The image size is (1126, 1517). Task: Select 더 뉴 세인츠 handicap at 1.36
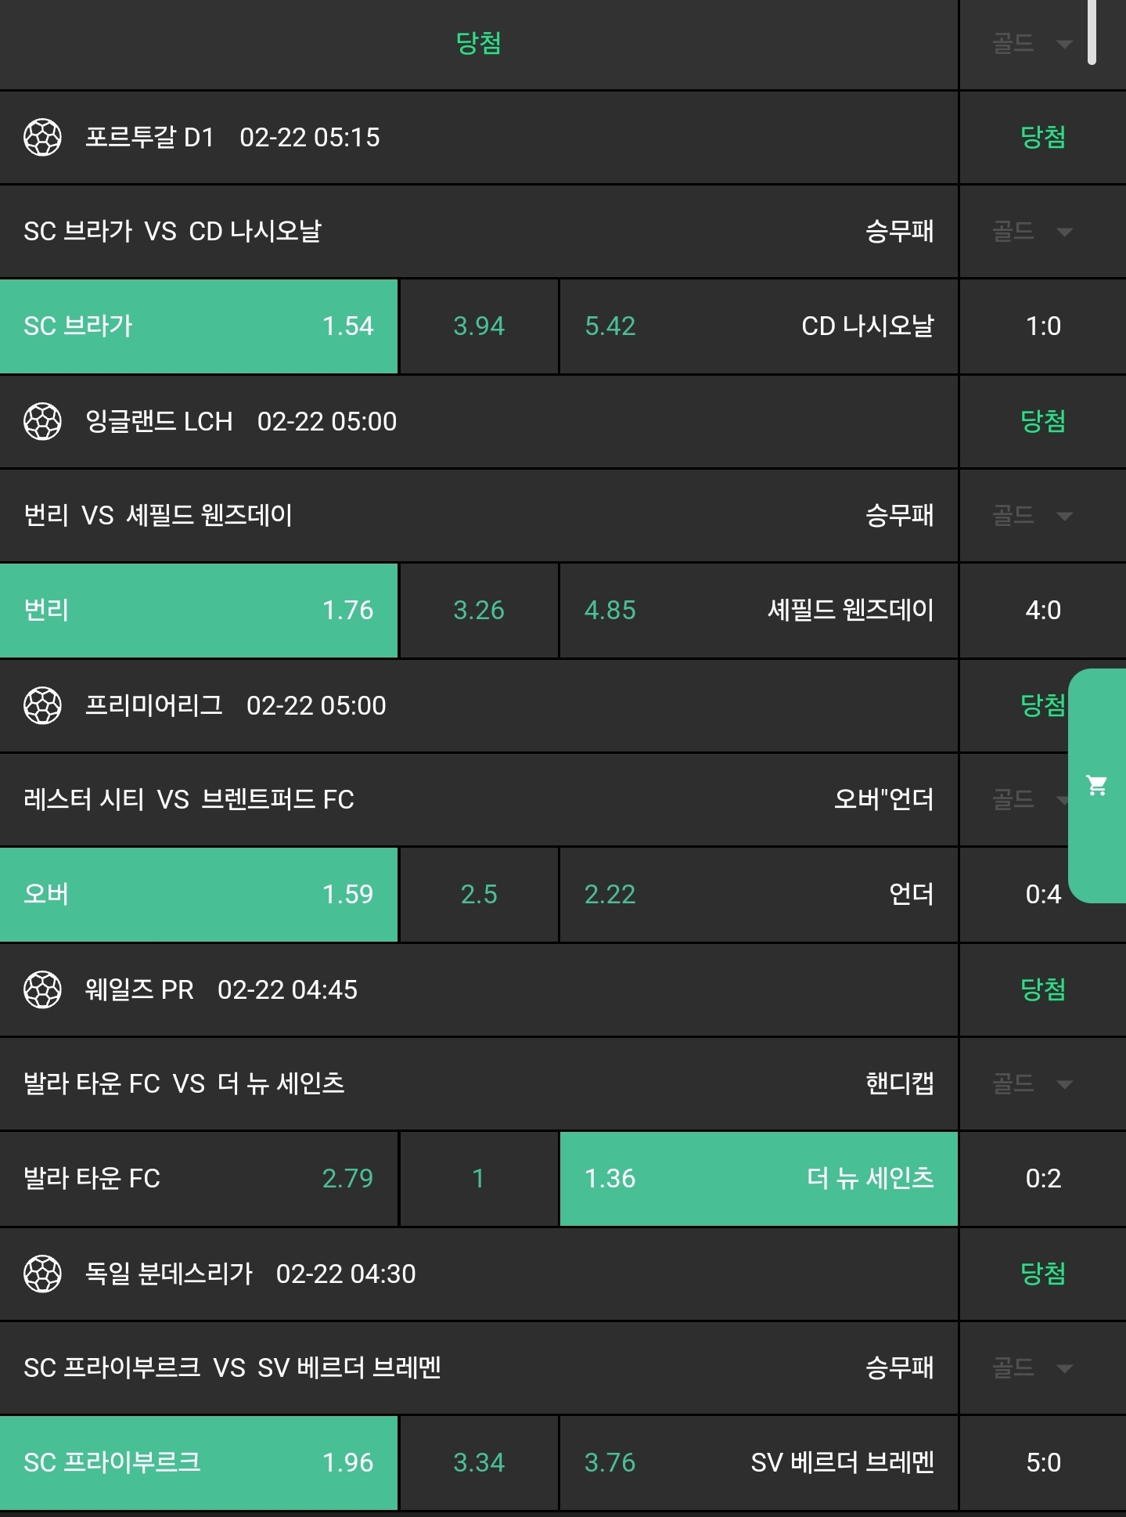[x=758, y=1179]
